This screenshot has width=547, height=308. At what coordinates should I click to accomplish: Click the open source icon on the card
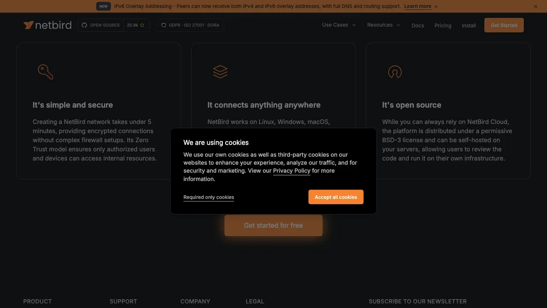(x=395, y=72)
